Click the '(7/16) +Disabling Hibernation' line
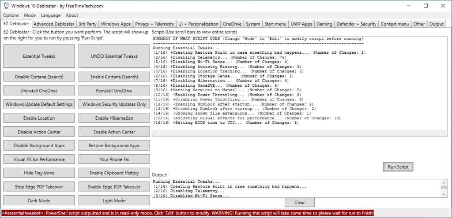Image resolution: width=452 pixels, height=218 pixels. [221, 81]
